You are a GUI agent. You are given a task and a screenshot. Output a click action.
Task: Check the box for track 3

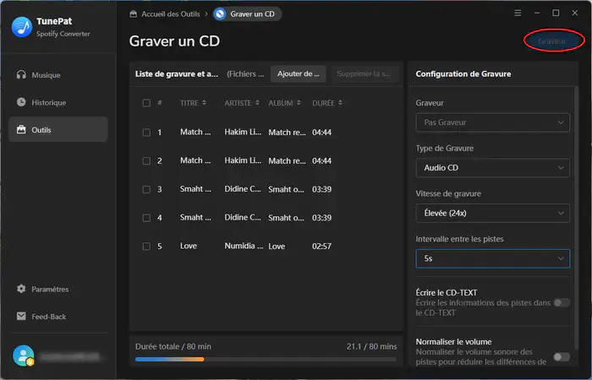146,189
